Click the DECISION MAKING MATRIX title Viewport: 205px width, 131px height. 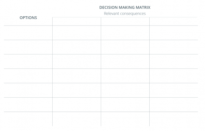(x=125, y=7)
